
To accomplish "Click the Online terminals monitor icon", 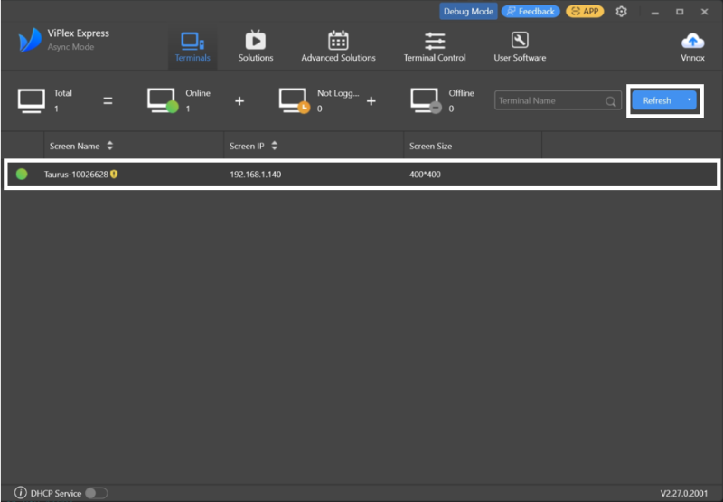I will click(162, 100).
